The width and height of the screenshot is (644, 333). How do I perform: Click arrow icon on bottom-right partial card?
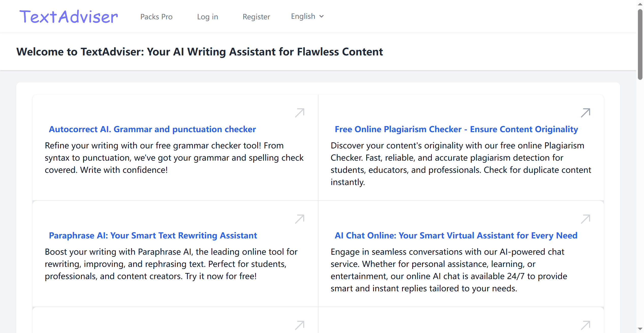585,325
